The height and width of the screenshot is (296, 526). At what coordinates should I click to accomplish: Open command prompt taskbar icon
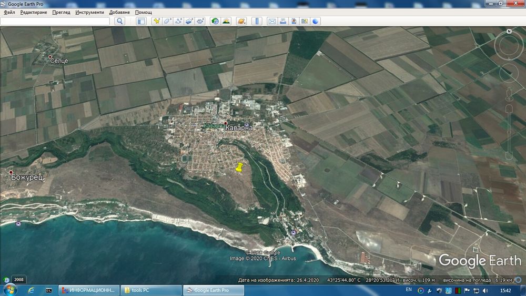48,290
